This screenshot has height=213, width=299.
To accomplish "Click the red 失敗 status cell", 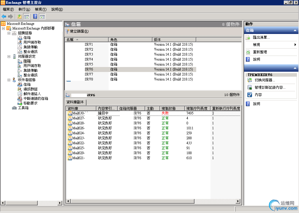I will coord(165,113).
